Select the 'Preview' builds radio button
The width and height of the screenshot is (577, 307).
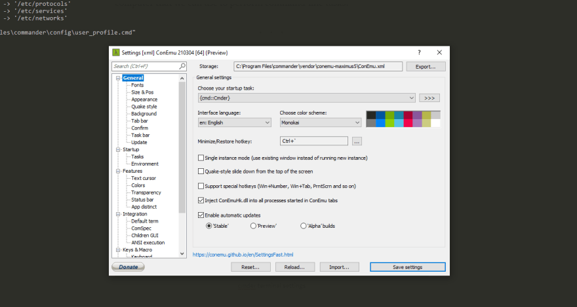[x=253, y=226]
